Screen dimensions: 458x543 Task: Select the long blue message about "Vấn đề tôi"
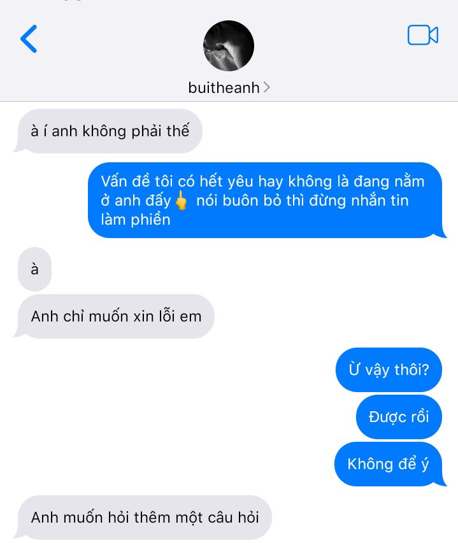tap(265, 200)
